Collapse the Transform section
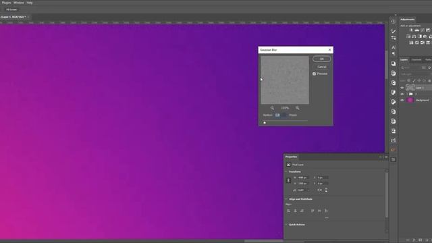The width and height of the screenshot is (432, 243). click(286, 171)
